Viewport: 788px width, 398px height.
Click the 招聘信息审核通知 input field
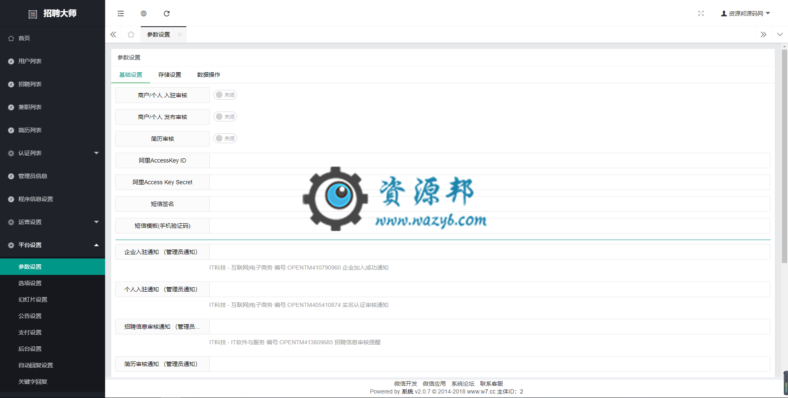click(x=490, y=327)
